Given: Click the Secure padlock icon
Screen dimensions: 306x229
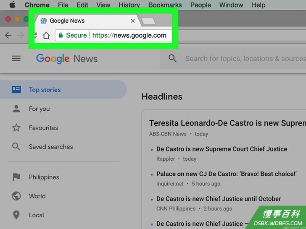Looking at the screenshot, I should (x=61, y=35).
